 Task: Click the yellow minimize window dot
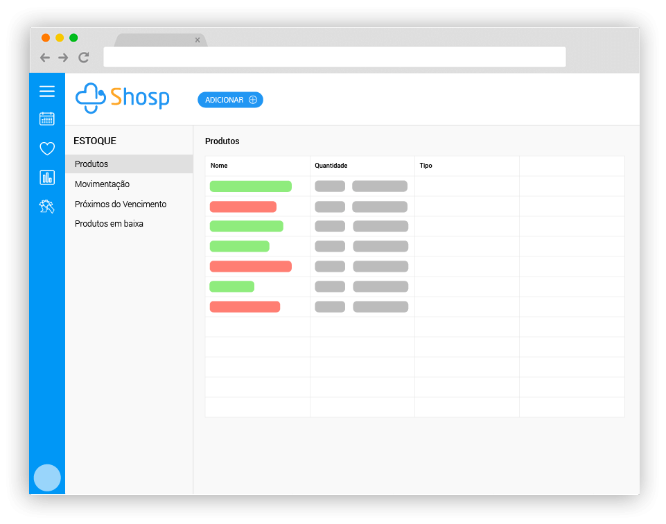tap(60, 38)
